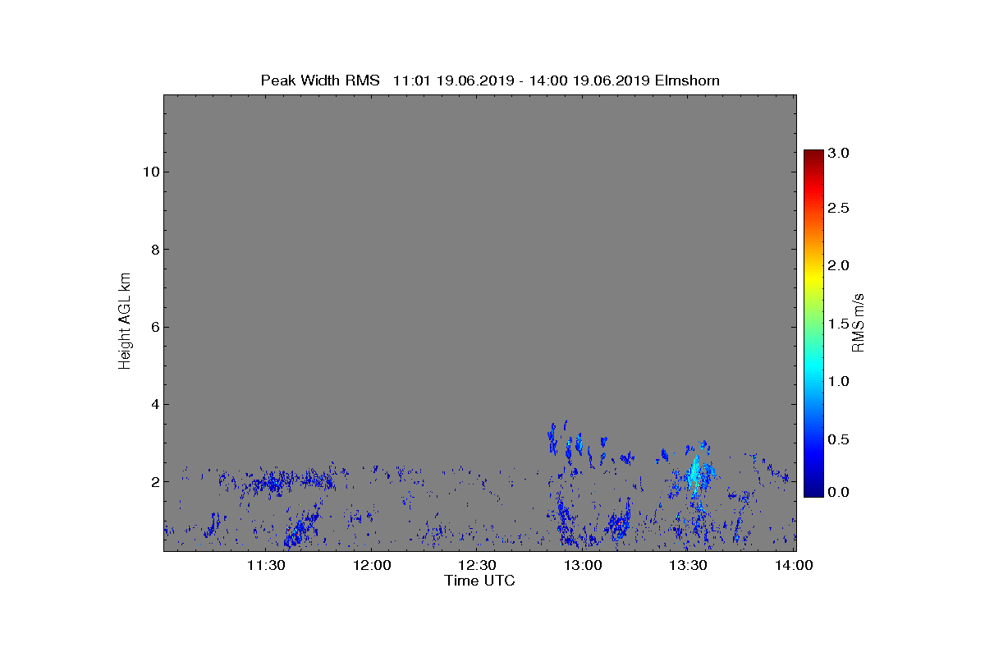Click the 'Time UTC' axis label

pos(479,581)
